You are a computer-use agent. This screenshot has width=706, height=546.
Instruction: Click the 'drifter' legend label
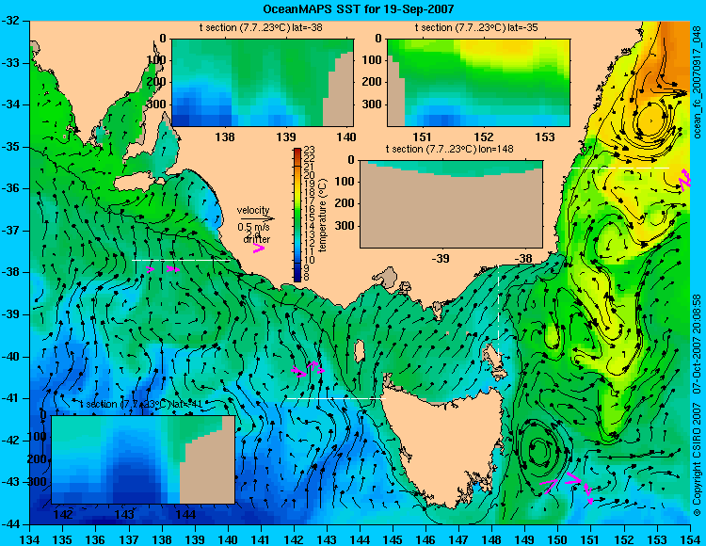257,239
